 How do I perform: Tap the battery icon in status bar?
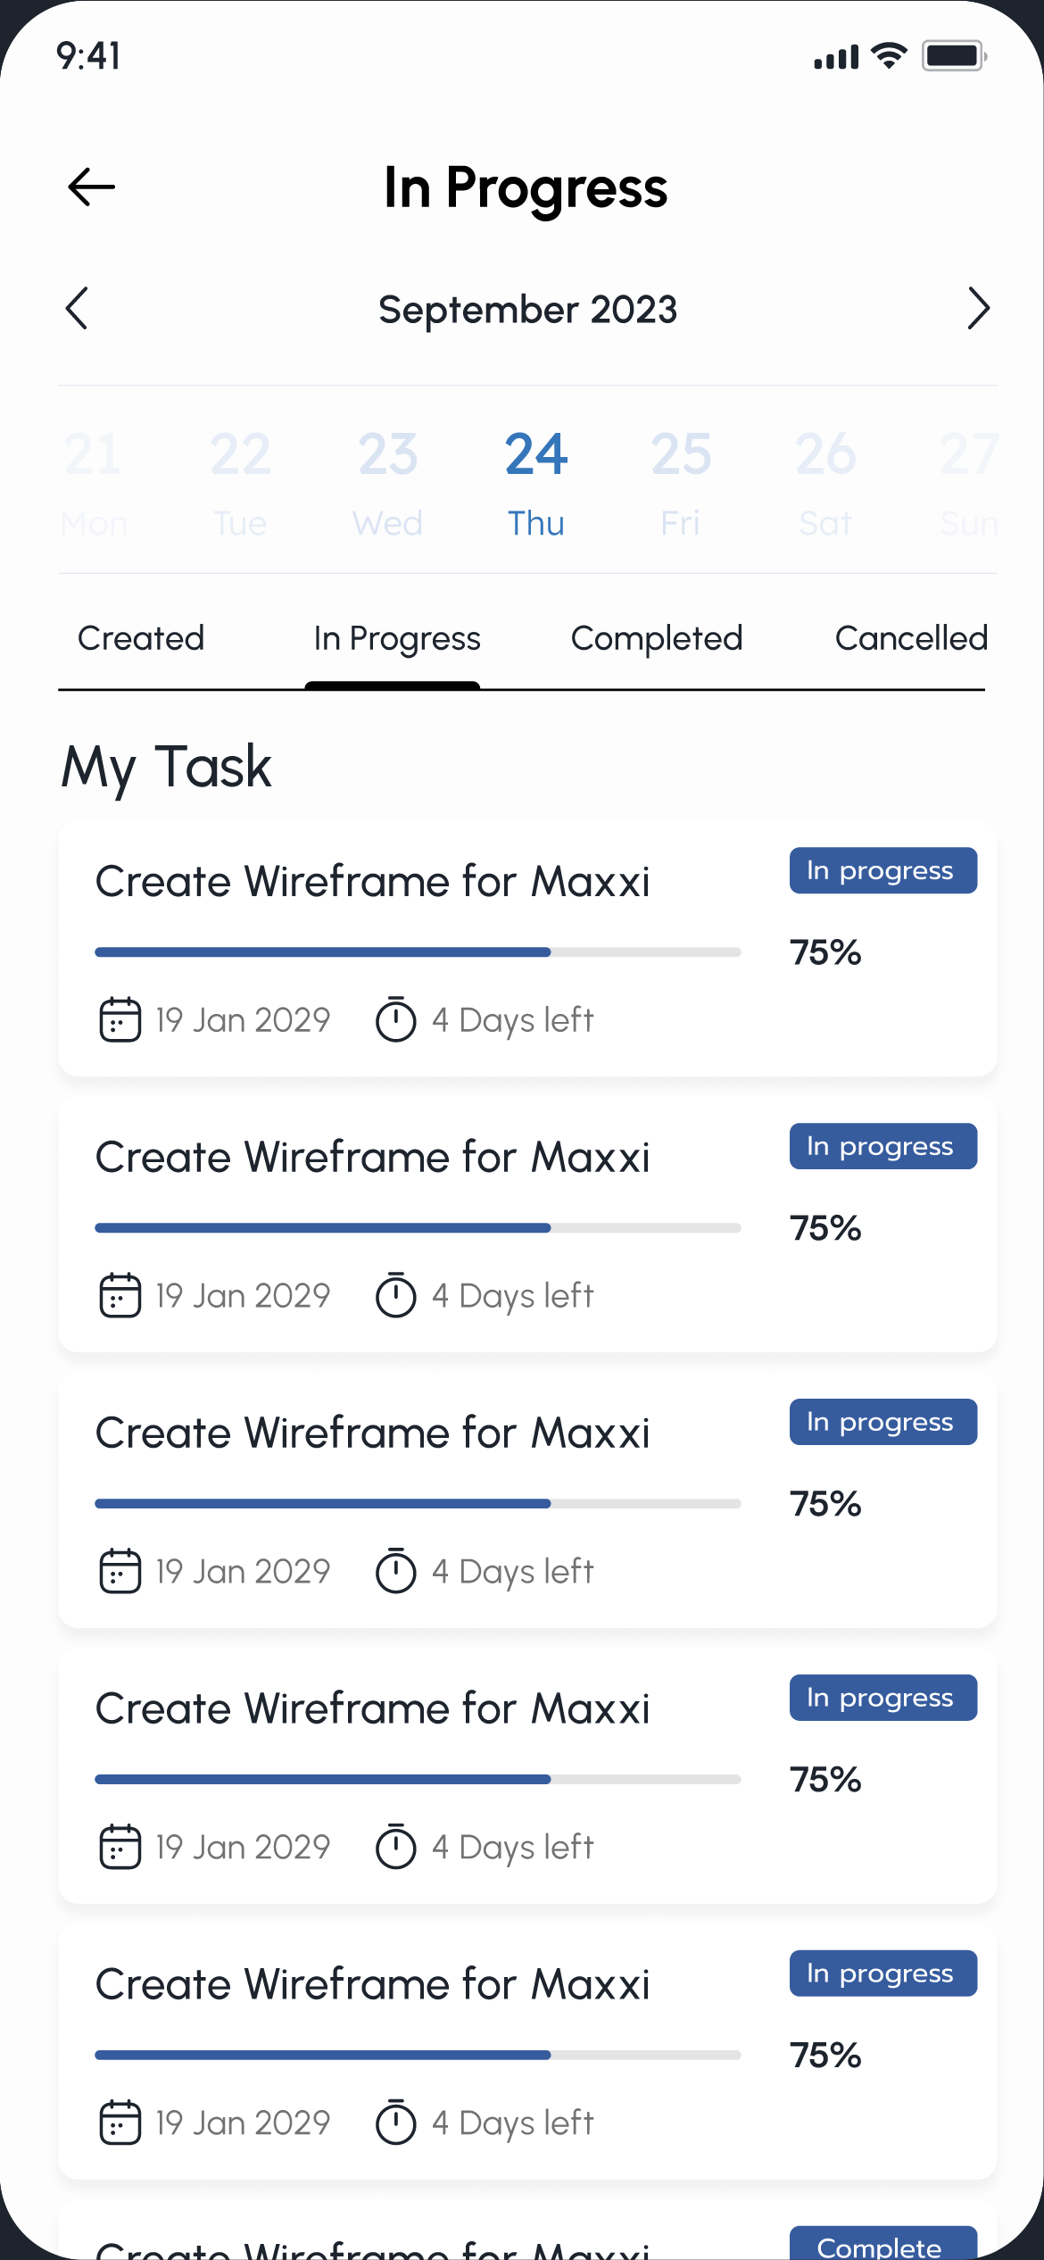tap(953, 56)
